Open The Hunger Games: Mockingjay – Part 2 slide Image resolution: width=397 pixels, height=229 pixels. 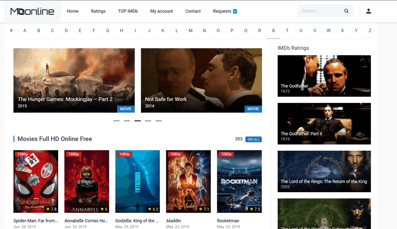click(x=74, y=81)
